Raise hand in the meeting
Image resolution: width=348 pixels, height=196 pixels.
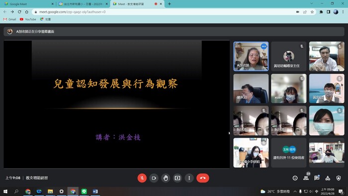click(166, 178)
